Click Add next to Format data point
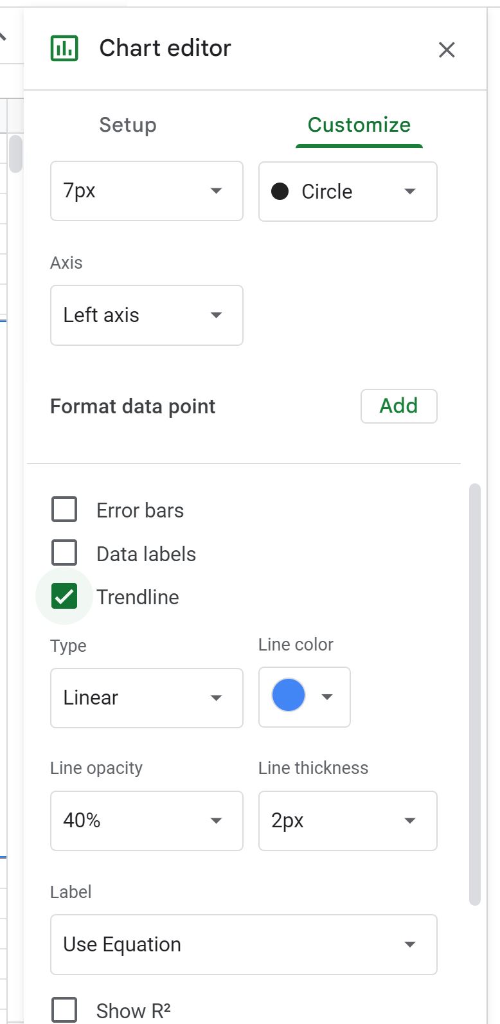 pyautogui.click(x=399, y=406)
